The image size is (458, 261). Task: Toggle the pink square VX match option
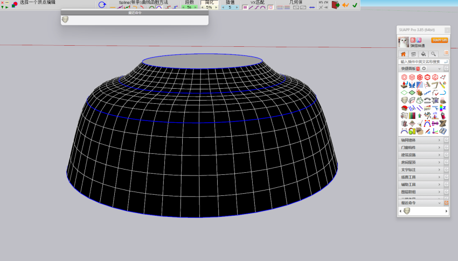pos(271,8)
